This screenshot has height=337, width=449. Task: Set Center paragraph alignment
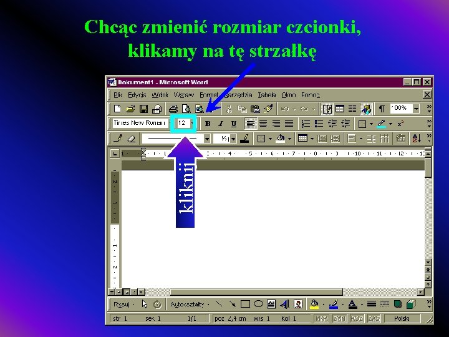(263, 124)
